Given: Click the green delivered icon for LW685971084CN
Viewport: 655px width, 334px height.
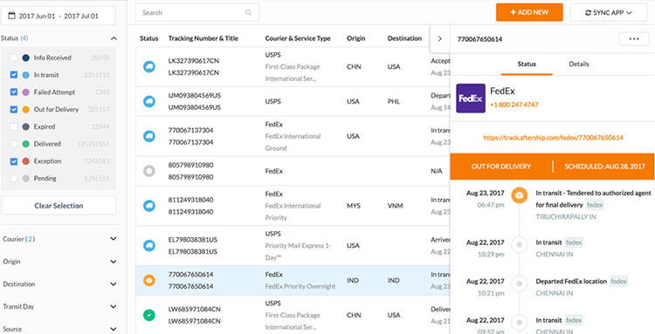Looking at the screenshot, I should [149, 315].
